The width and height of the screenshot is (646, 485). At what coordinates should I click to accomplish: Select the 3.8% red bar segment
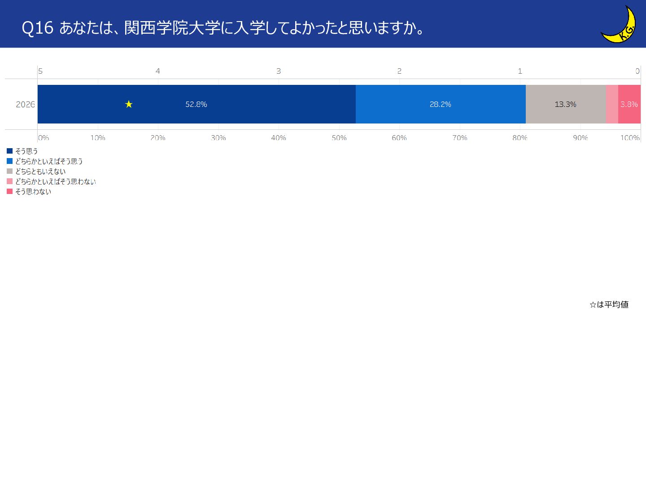pyautogui.click(x=629, y=104)
